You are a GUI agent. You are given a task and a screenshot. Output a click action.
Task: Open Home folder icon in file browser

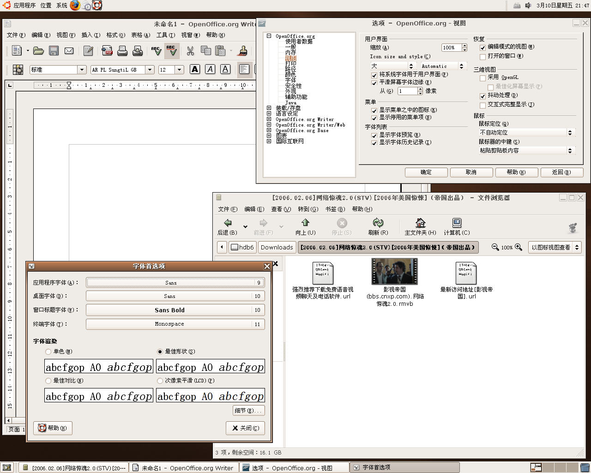pyautogui.click(x=420, y=226)
